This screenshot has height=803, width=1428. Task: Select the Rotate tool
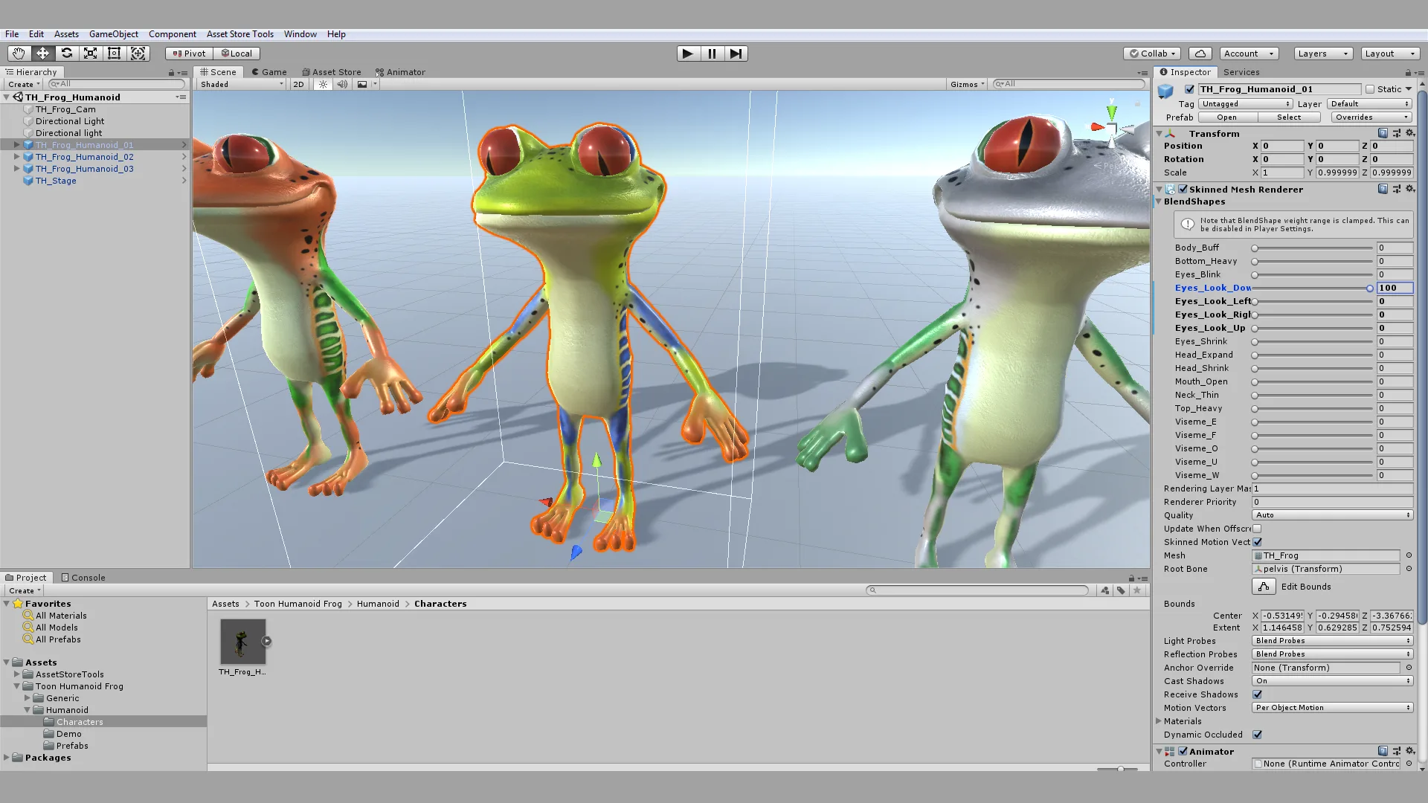coord(66,54)
